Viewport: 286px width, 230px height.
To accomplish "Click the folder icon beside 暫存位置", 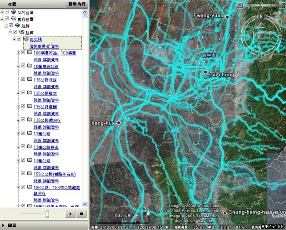I will pos(13,18).
